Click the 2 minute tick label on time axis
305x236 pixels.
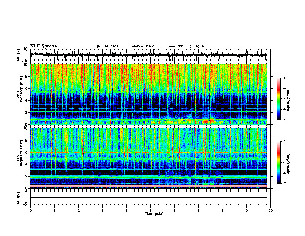click(x=79, y=211)
